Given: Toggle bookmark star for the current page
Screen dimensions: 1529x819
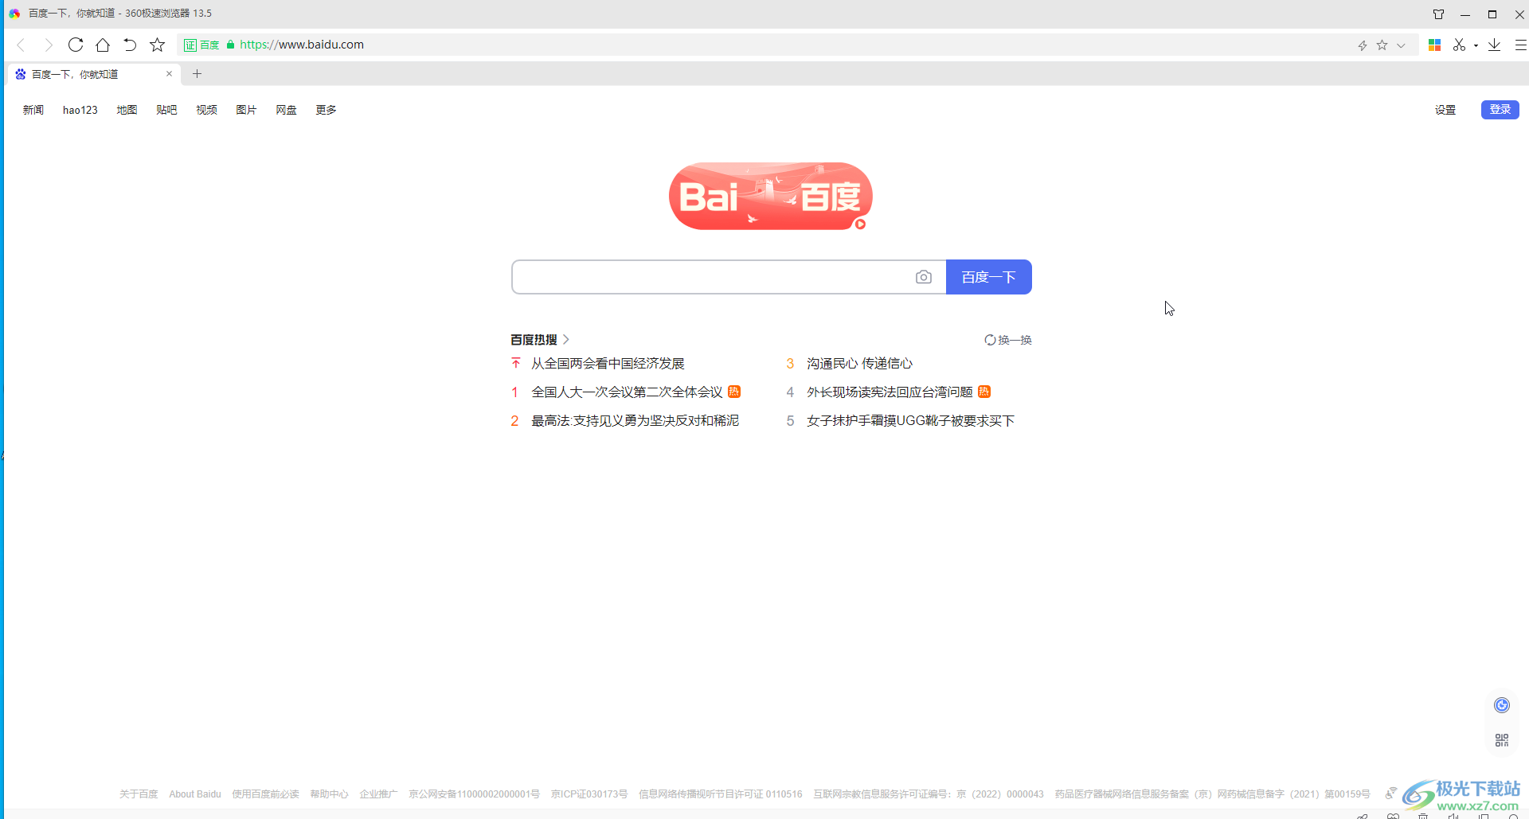Looking at the screenshot, I should pyautogui.click(x=157, y=45).
